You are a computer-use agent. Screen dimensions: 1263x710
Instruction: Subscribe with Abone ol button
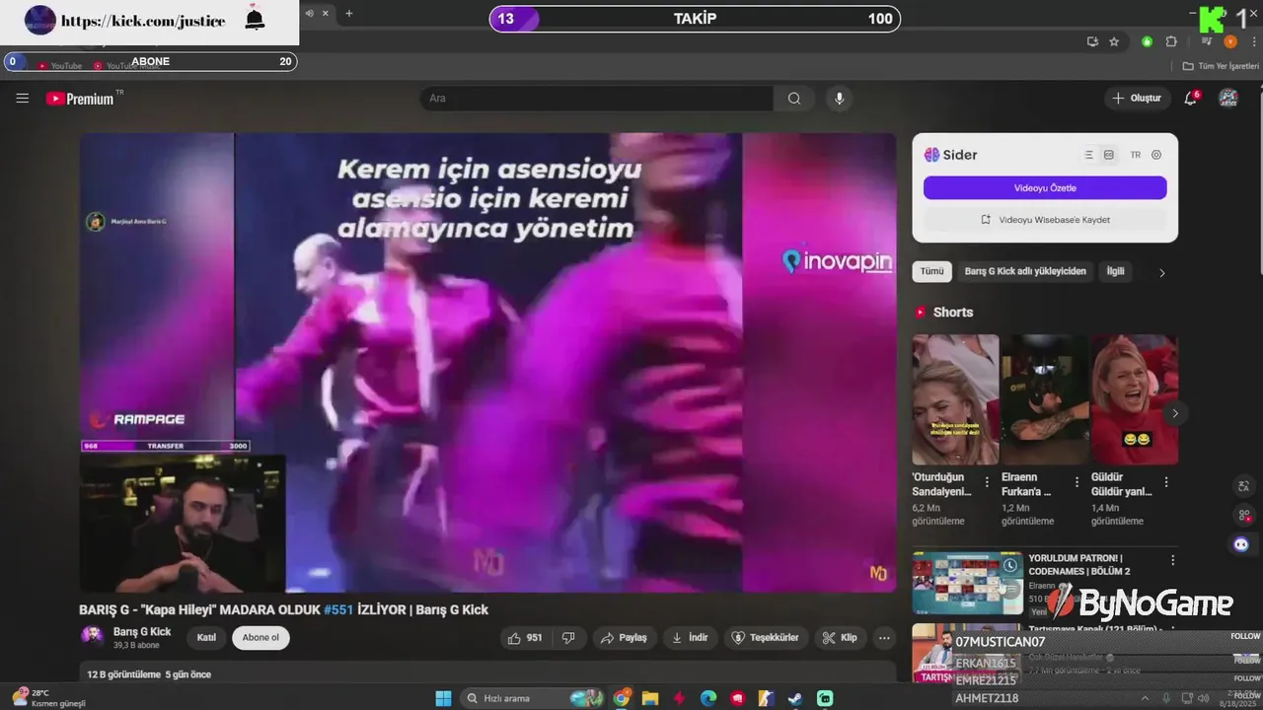260,638
